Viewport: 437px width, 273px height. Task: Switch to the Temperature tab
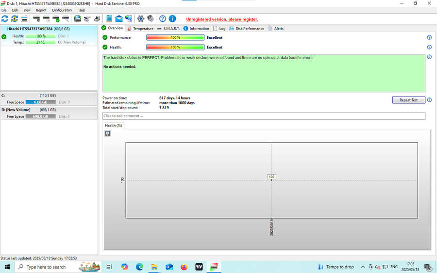[140, 29]
